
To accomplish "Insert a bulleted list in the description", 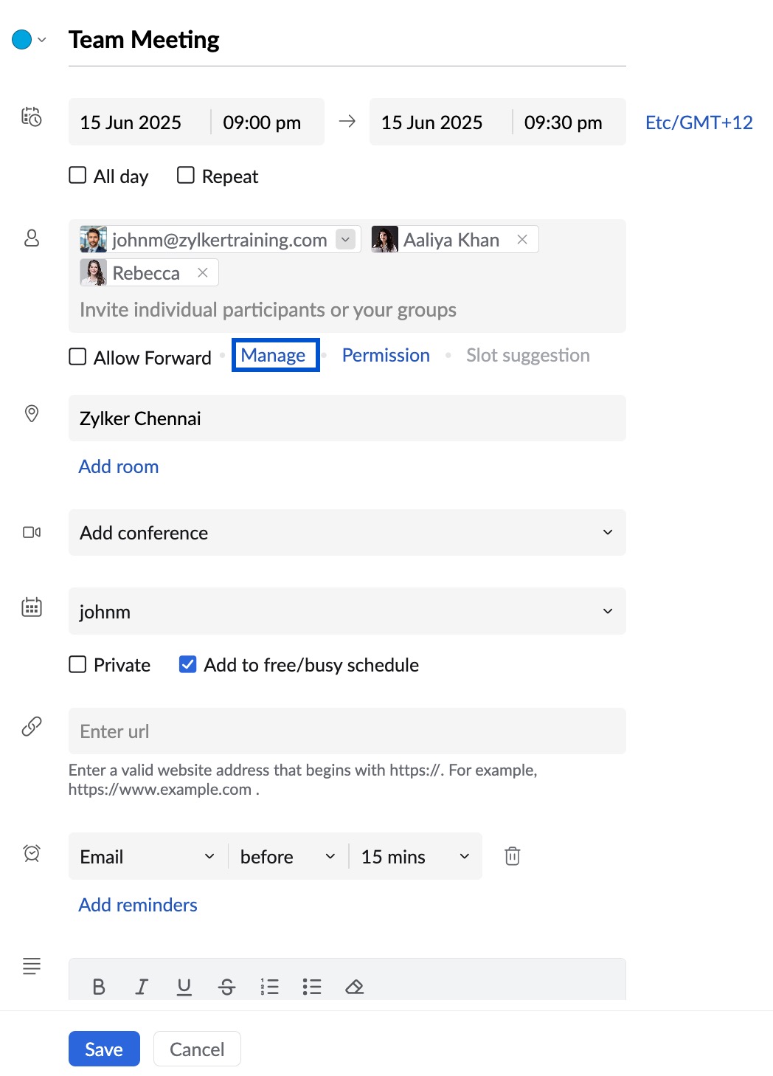I will 312,987.
